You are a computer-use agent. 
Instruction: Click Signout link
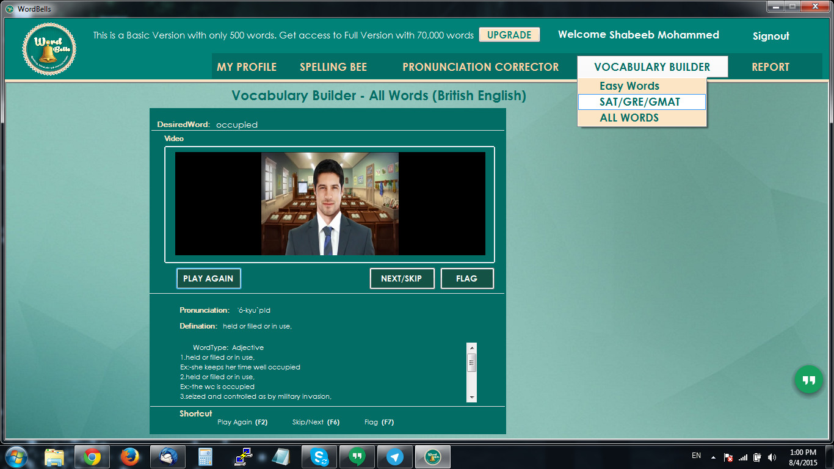coord(771,36)
